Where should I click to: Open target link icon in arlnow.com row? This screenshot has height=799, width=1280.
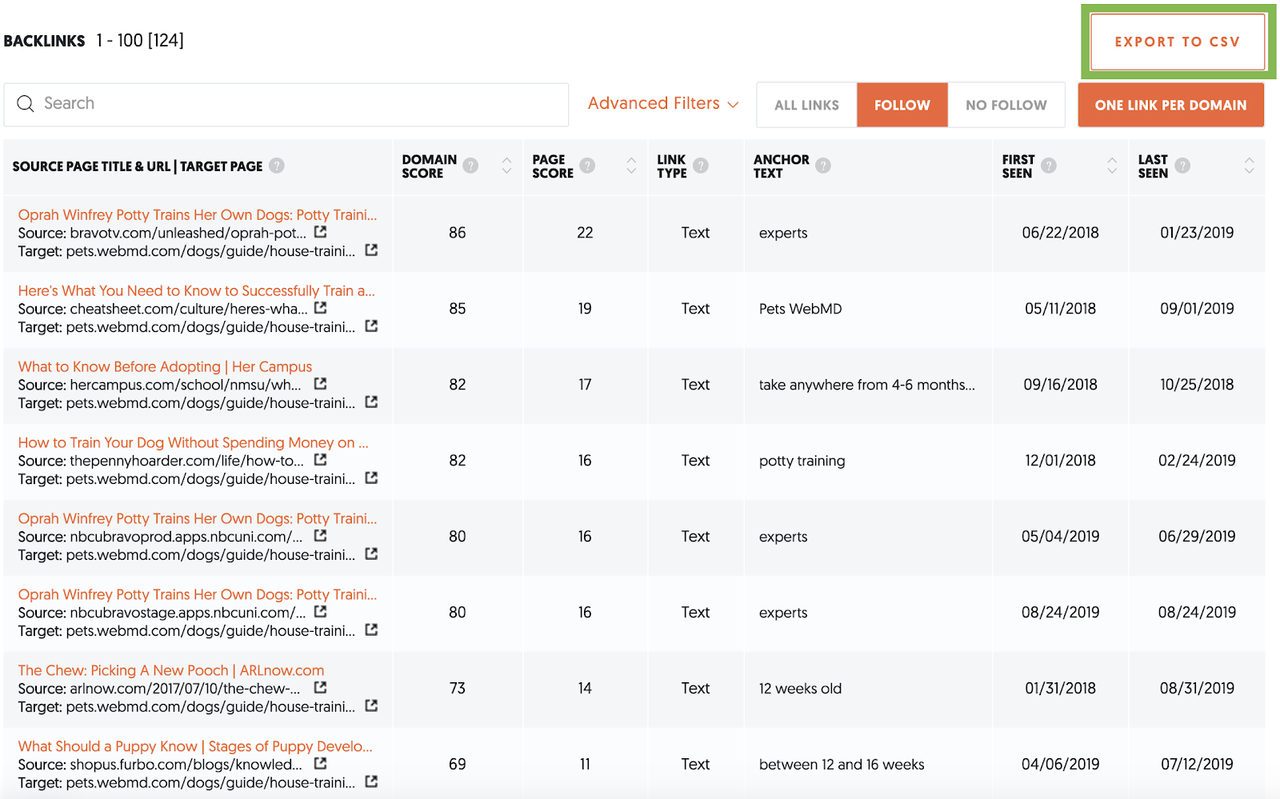371,706
